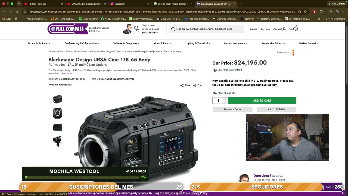Close the Instagram tab

coord(148,4)
